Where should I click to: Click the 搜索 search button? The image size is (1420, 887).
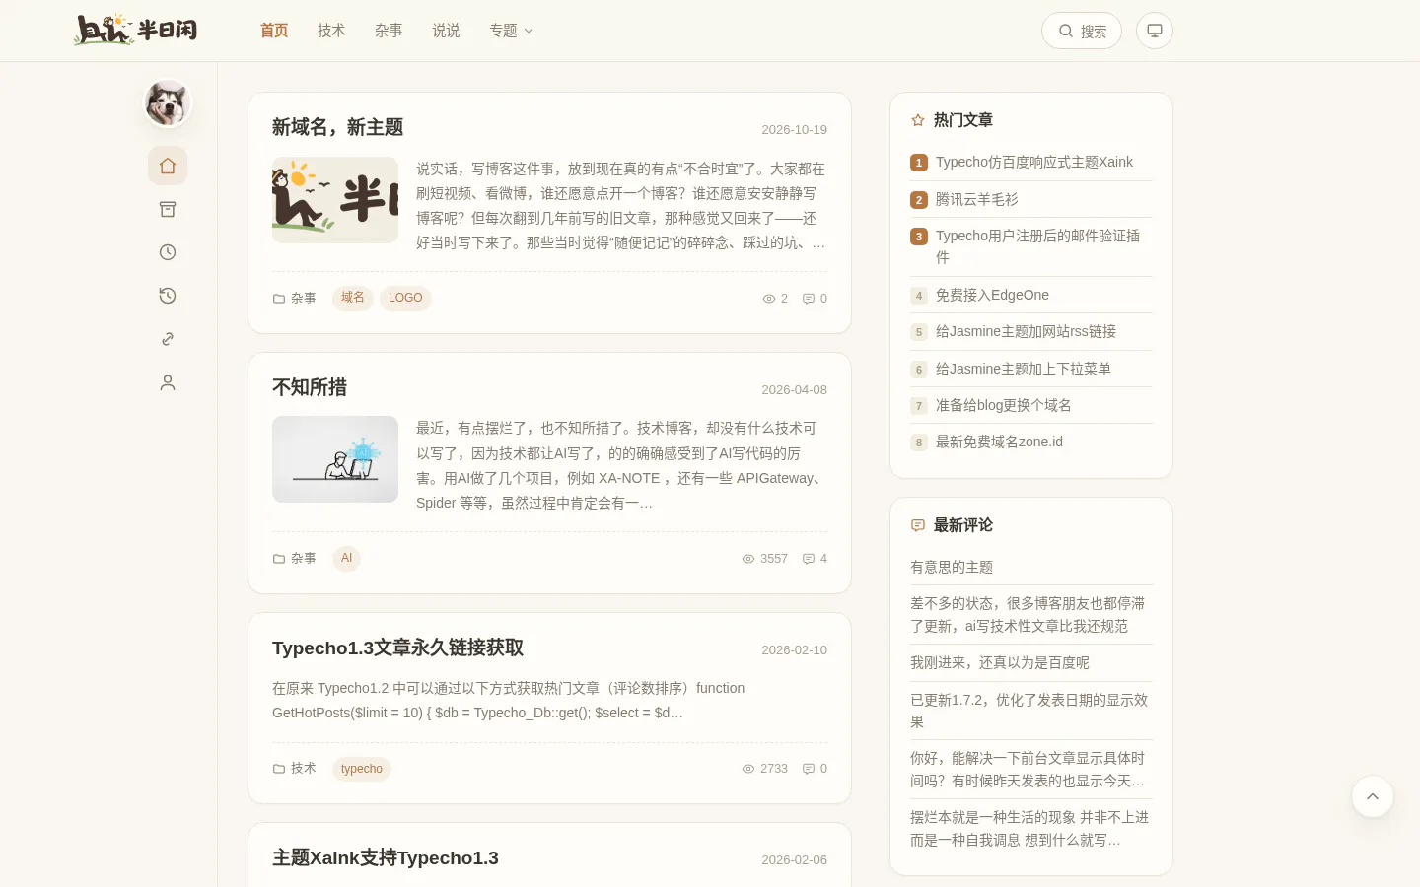point(1082,31)
